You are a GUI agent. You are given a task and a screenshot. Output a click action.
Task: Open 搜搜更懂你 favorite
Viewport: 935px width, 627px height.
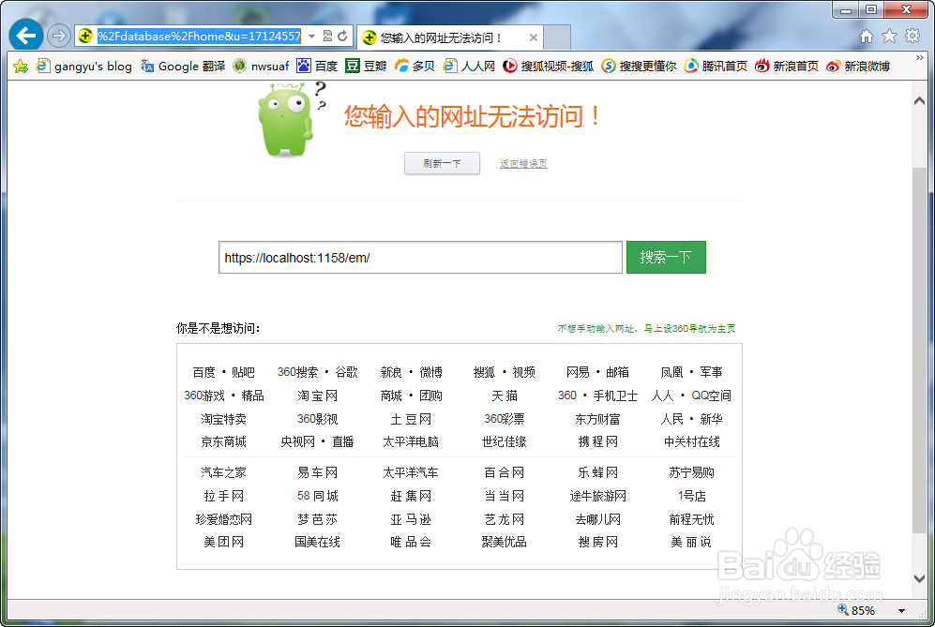click(x=639, y=67)
